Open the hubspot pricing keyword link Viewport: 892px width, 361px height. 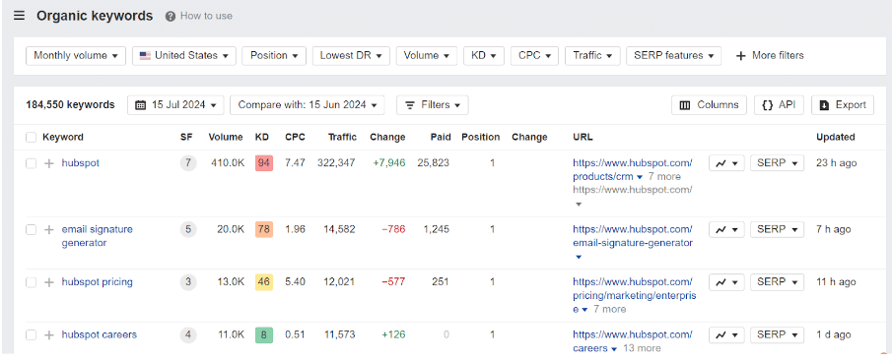click(x=98, y=281)
